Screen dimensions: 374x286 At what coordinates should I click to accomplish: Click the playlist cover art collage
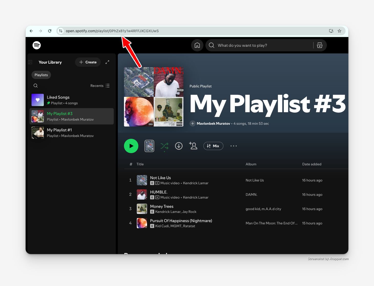pyautogui.click(x=154, y=97)
